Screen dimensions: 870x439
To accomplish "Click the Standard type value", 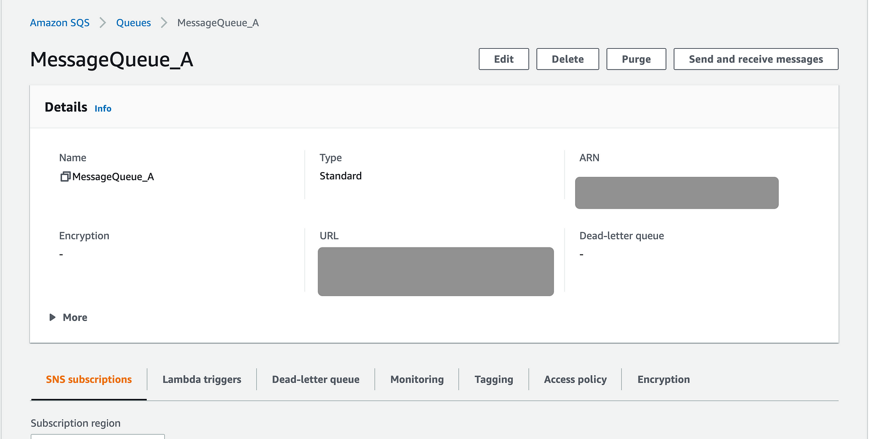I will [340, 176].
